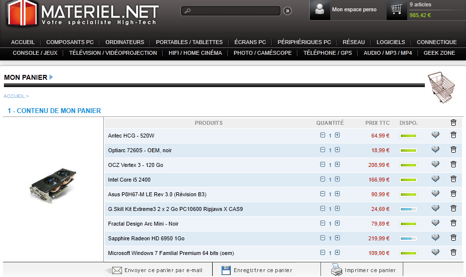This screenshot has width=466, height=277.
Task: Remove Intel Core i5 2400 using trash icon
Action: pos(453,180)
